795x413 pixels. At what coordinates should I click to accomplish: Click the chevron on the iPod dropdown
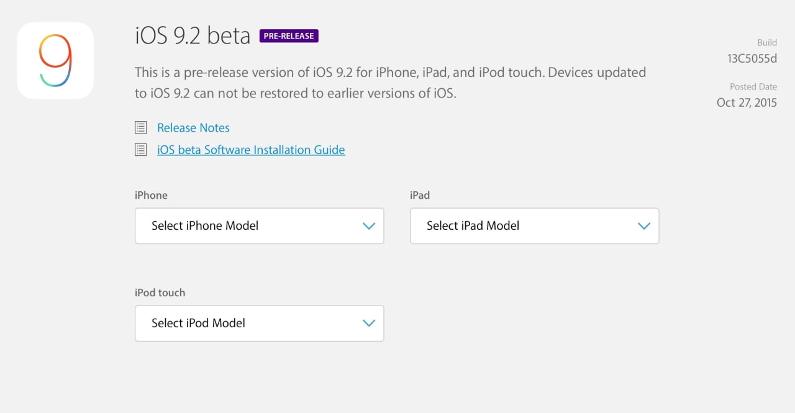point(368,323)
